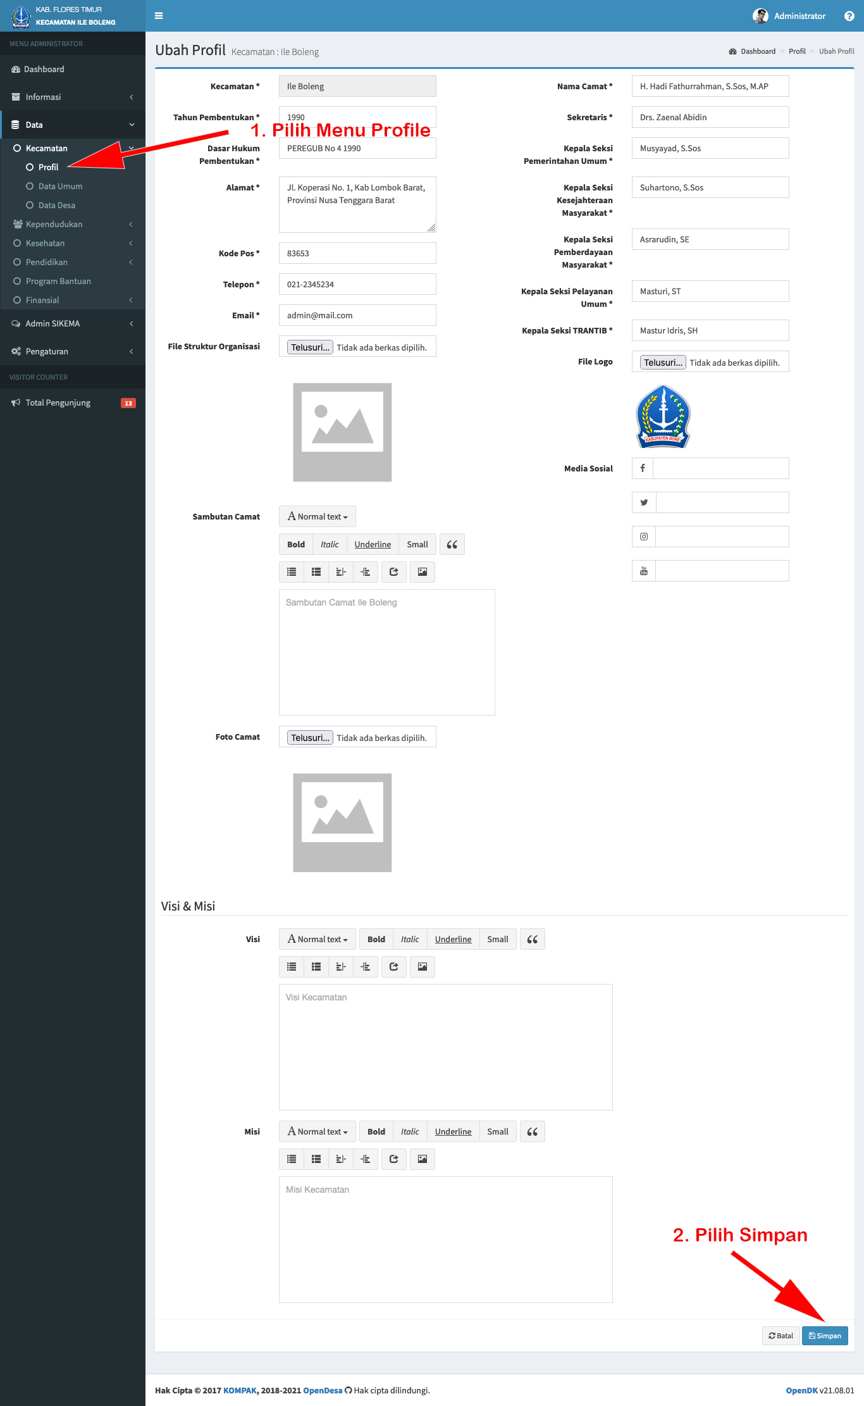Open Normal text dropdown for Sambutan Camat
864x1406 pixels.
click(x=318, y=516)
